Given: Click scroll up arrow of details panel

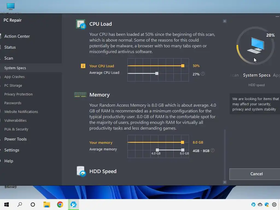Looking at the screenshot, I should click(x=225, y=21).
